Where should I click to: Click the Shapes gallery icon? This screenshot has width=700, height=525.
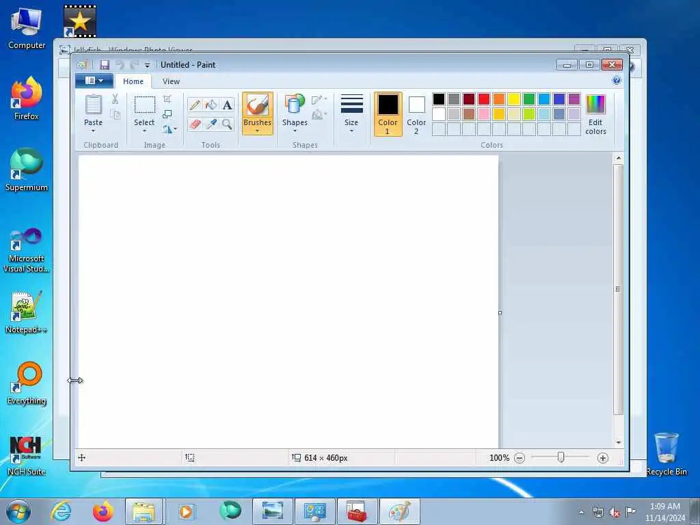pyautogui.click(x=295, y=104)
